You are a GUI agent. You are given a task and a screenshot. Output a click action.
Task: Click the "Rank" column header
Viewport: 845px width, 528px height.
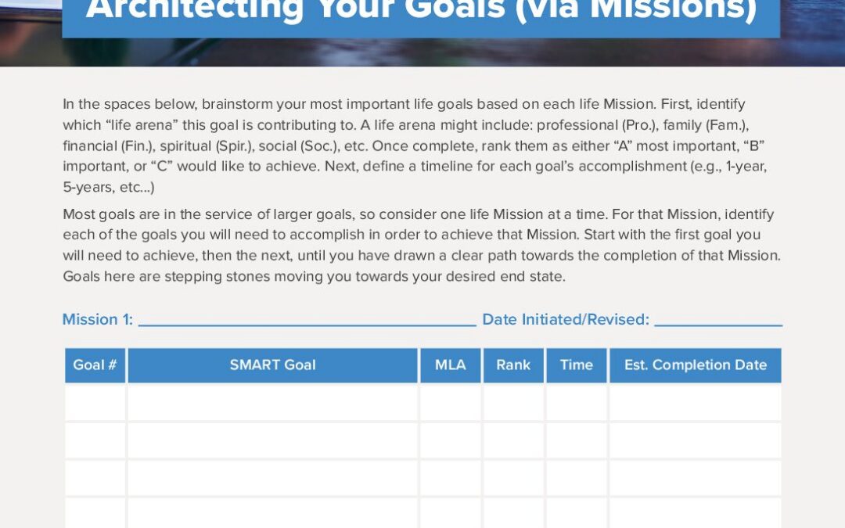[513, 365]
